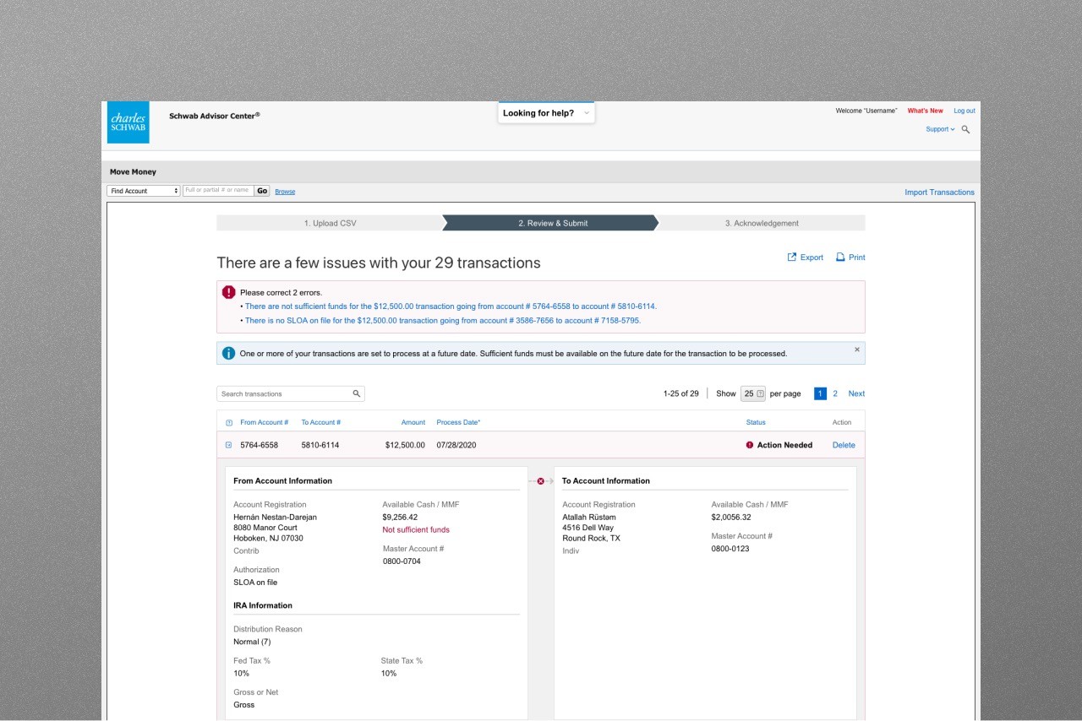This screenshot has width=1082, height=721.
Task: Go to page 2 of transactions
Action: click(835, 393)
